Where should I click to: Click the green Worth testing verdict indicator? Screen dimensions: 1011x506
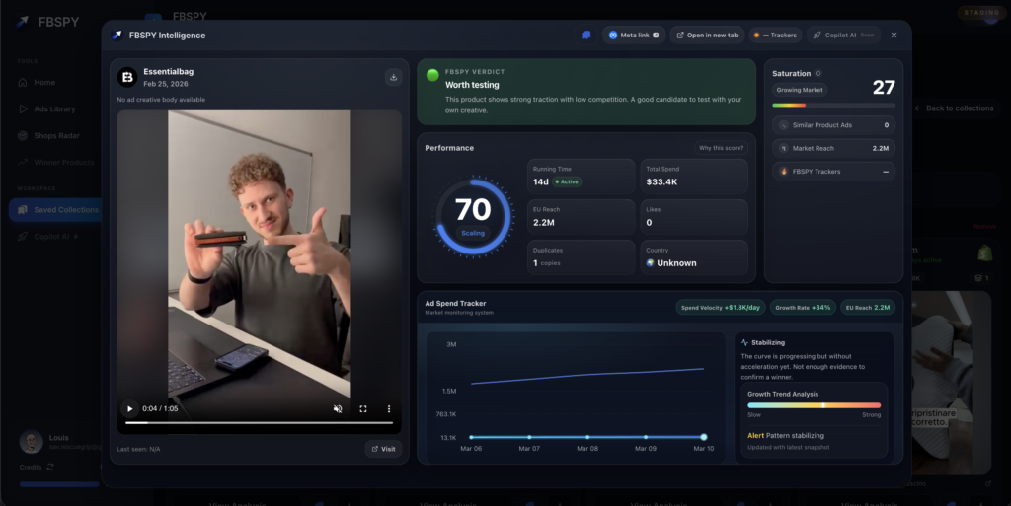tap(432, 75)
